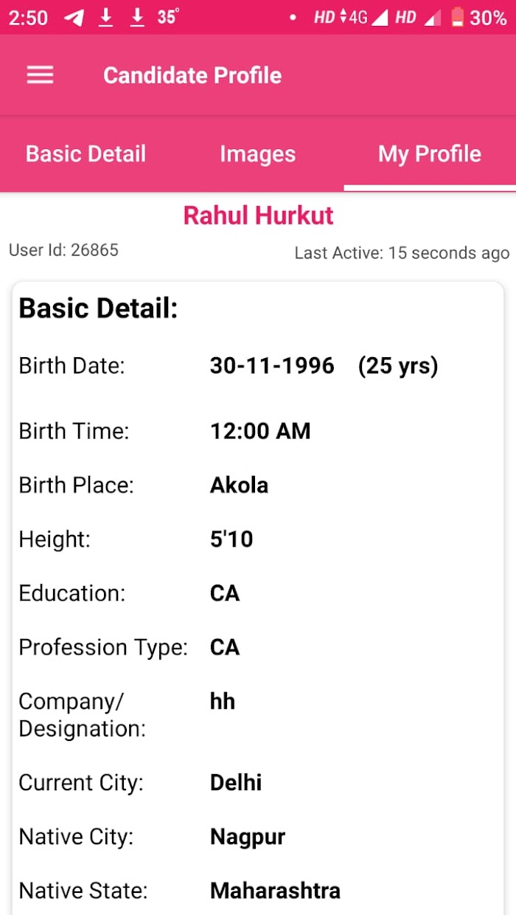Tap the battery indicator icon
The width and height of the screenshot is (516, 918).
458,17
